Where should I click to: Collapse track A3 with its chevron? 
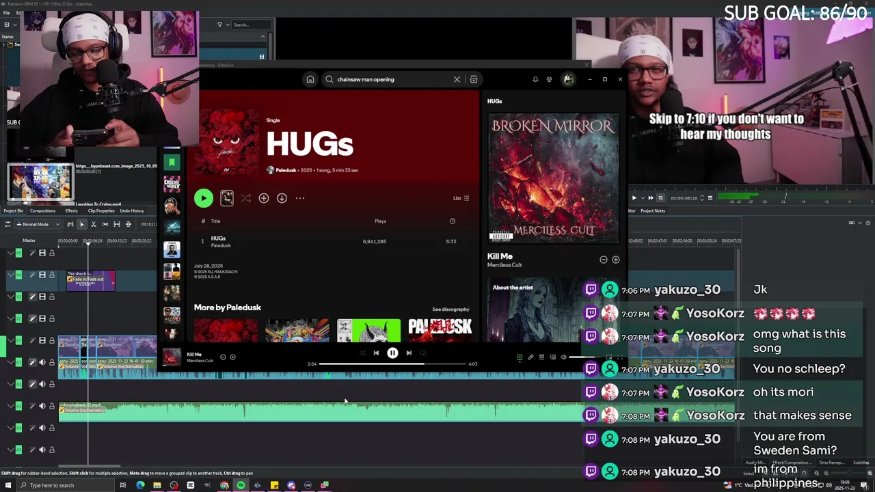tap(10, 406)
